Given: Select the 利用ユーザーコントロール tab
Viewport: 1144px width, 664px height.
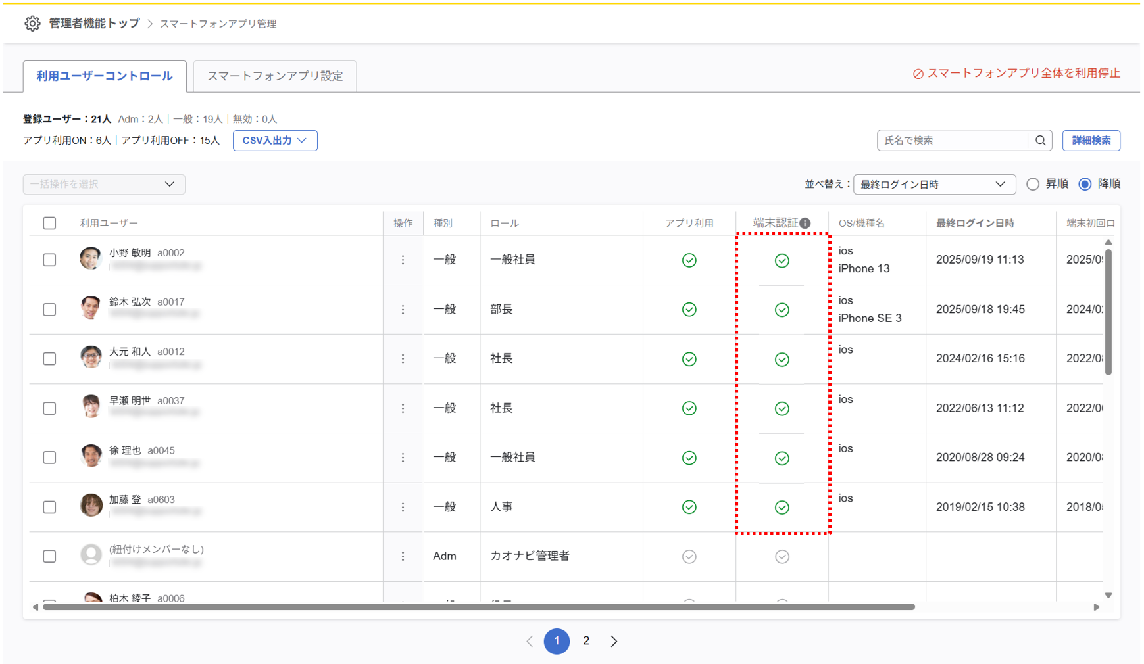Looking at the screenshot, I should tap(105, 76).
